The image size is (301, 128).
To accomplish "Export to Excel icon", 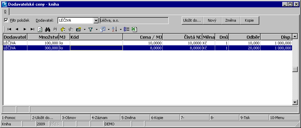I will (134, 29).
